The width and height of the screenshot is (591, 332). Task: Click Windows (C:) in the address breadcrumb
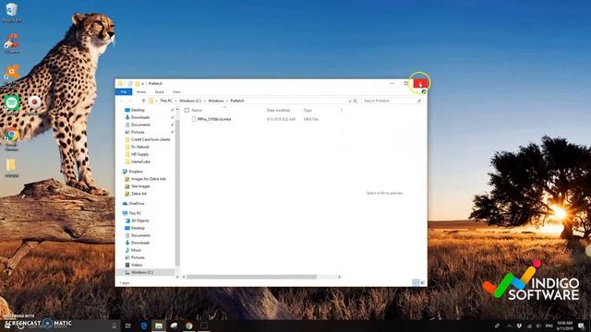tap(190, 101)
